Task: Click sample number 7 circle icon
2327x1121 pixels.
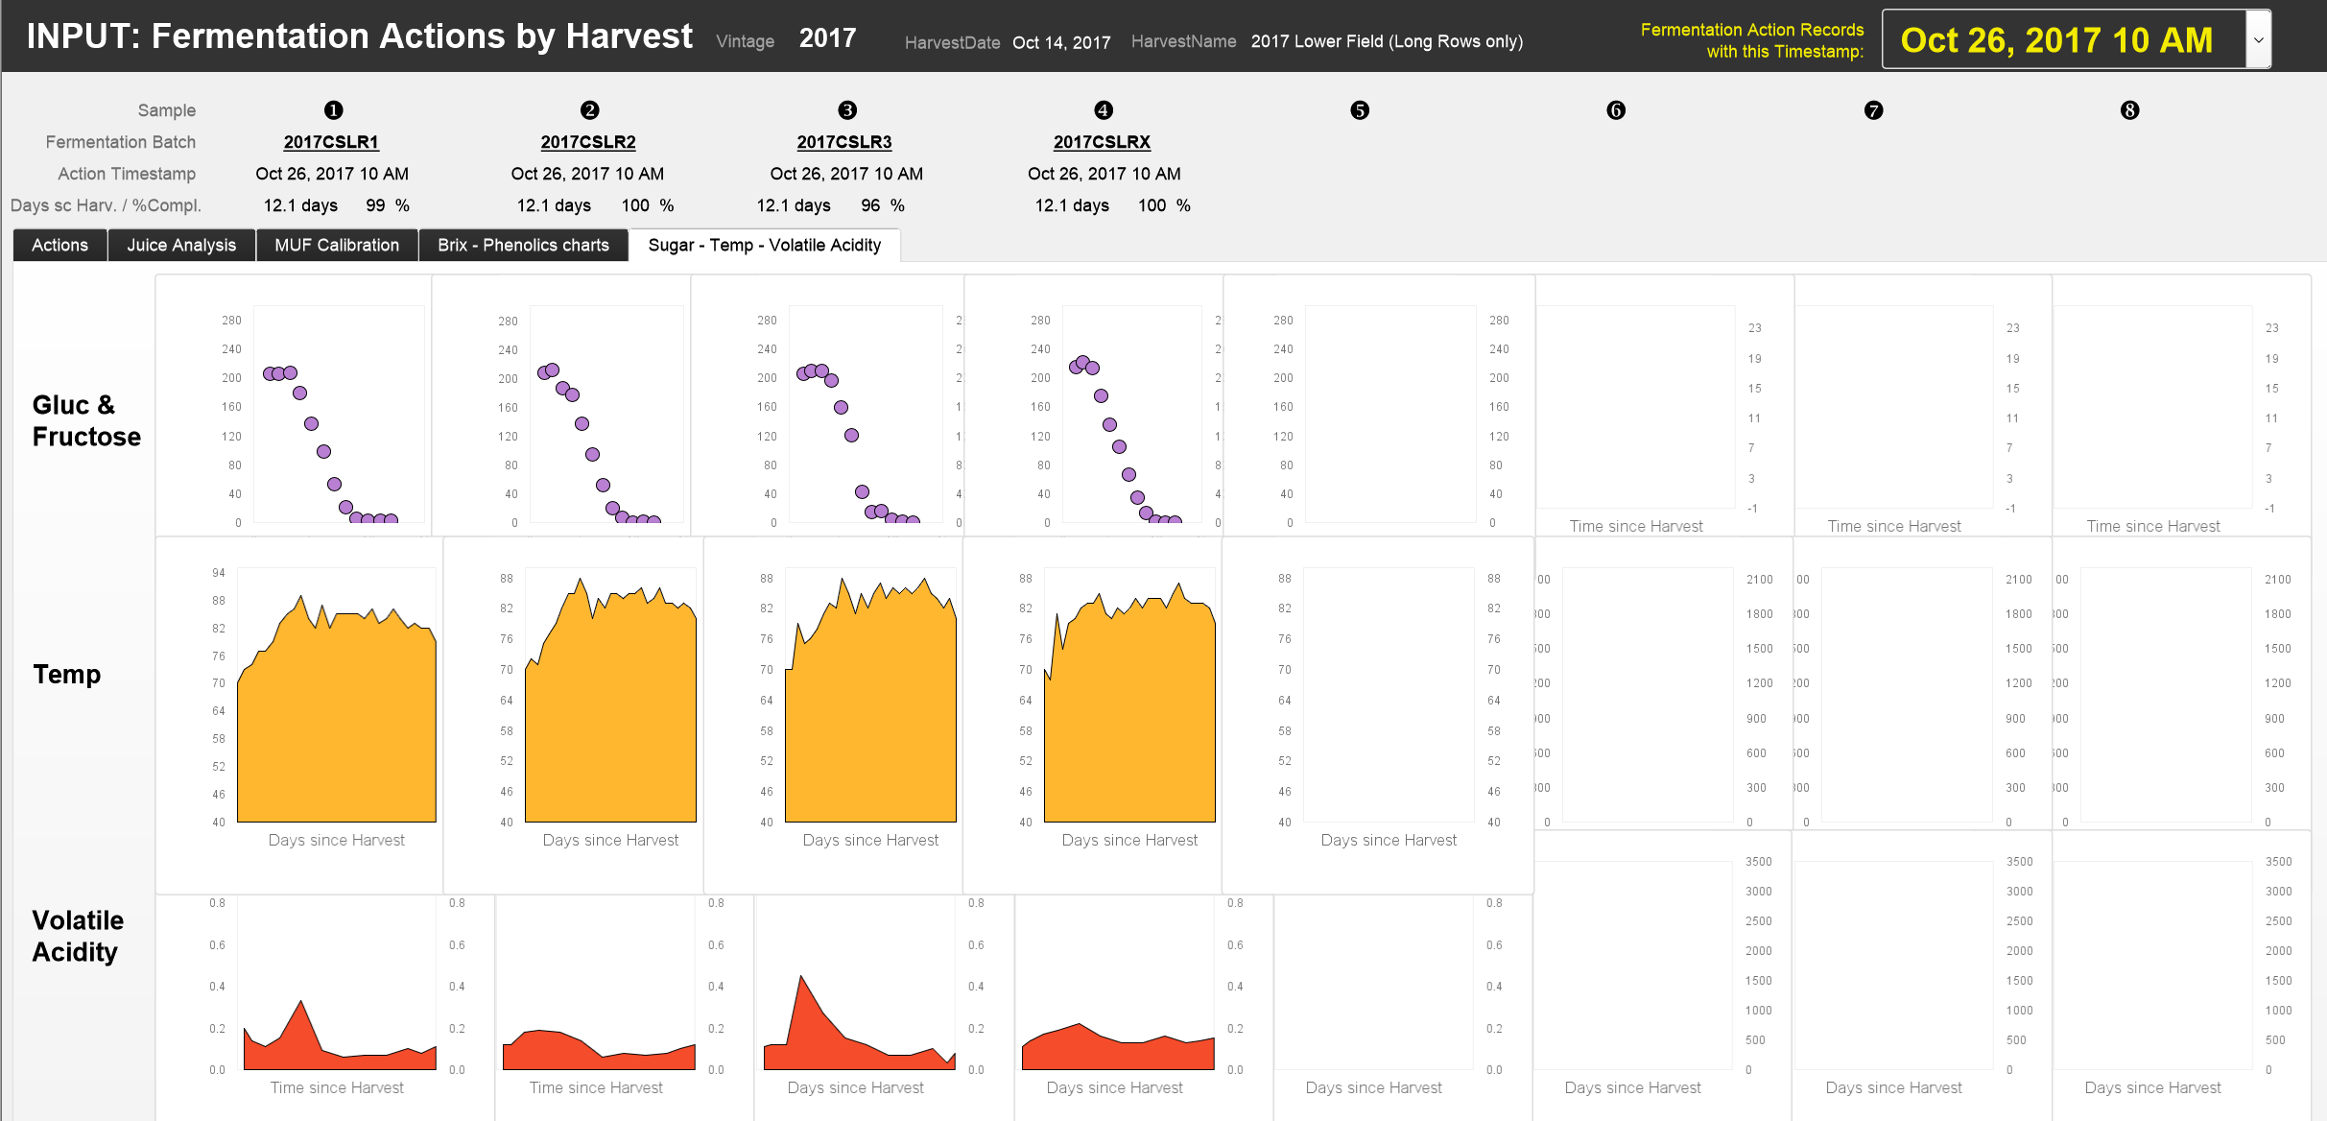Action: [1873, 110]
